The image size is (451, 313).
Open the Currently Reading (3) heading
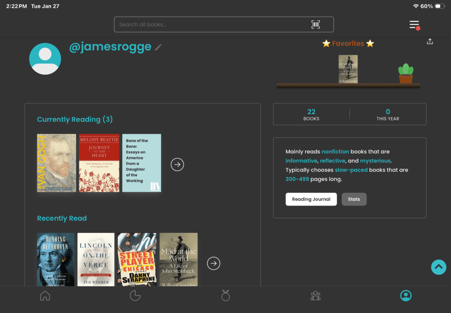tap(75, 119)
